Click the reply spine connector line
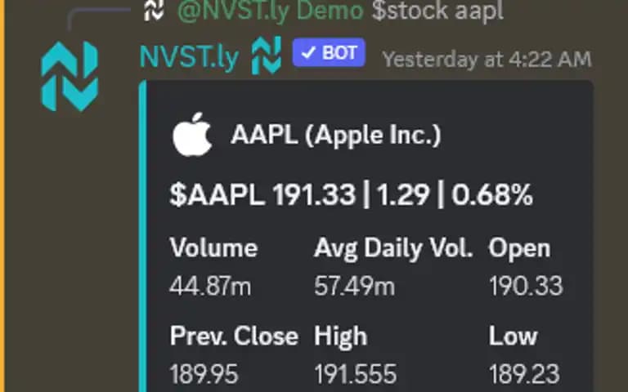The image size is (628, 392). [98, 18]
